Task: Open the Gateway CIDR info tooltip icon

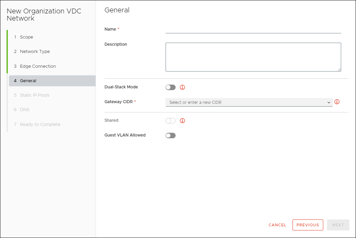Action: [x=337, y=102]
